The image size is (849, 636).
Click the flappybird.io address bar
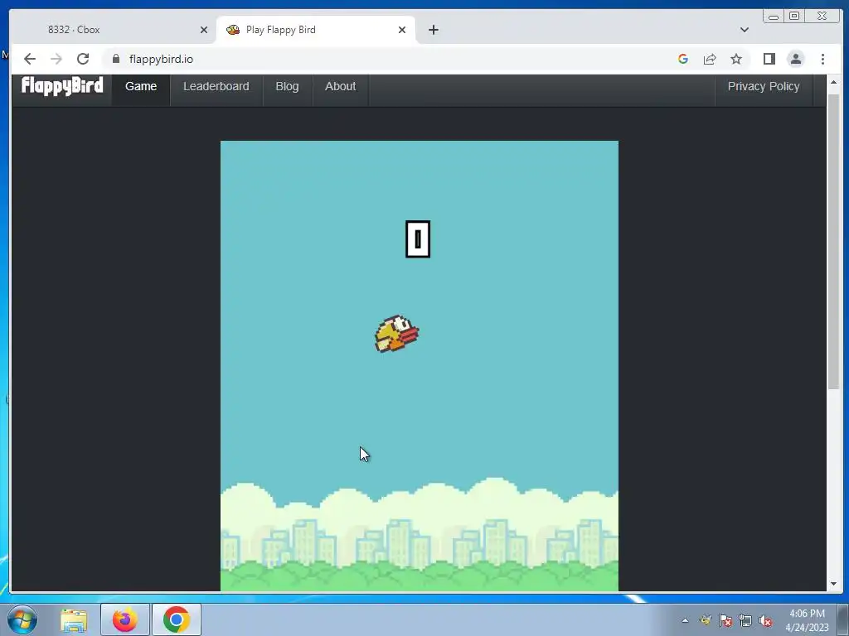point(390,59)
